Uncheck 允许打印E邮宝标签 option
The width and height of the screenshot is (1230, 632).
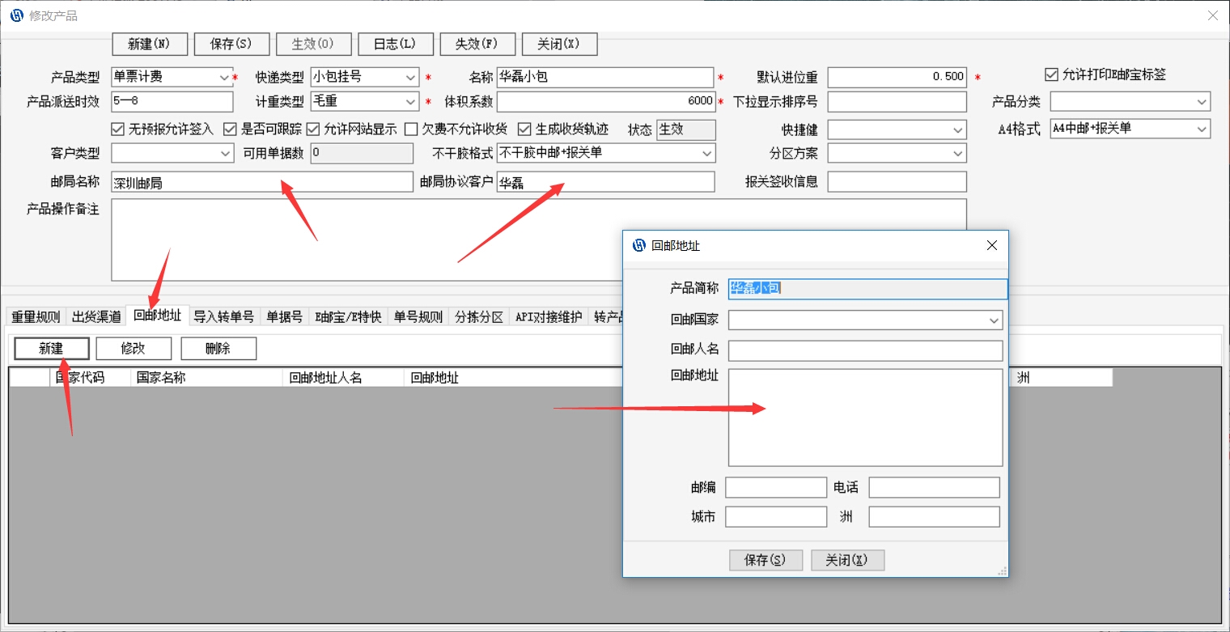(x=1052, y=75)
